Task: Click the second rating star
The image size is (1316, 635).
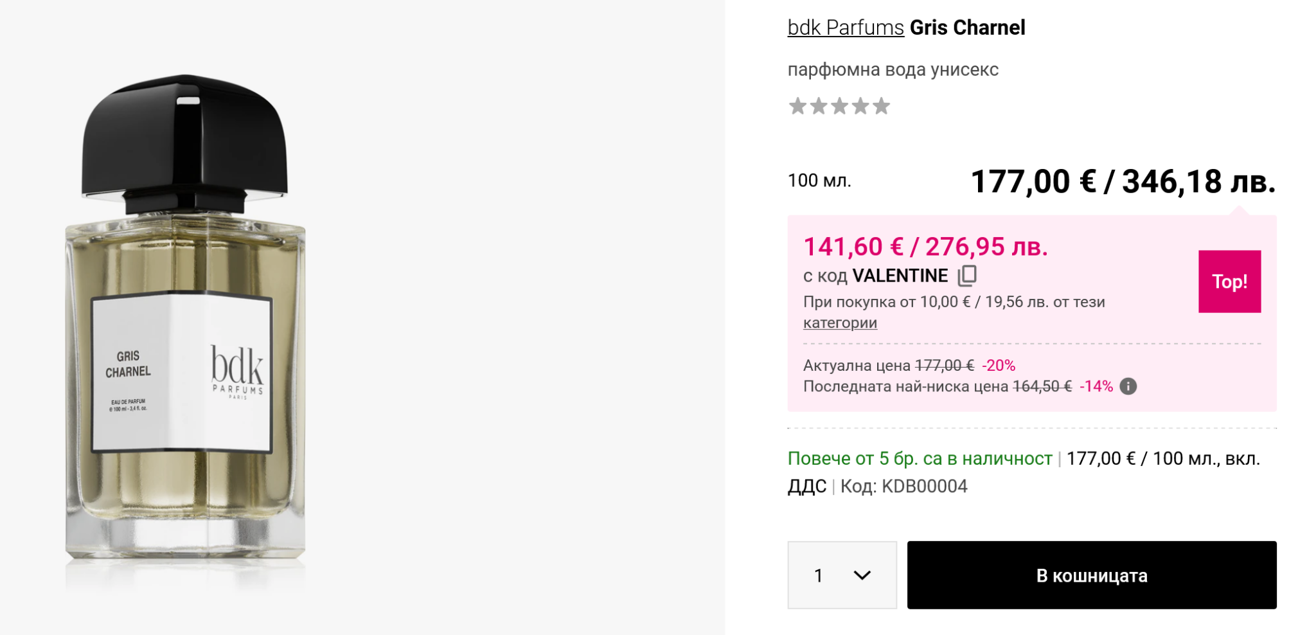Action: coord(819,106)
